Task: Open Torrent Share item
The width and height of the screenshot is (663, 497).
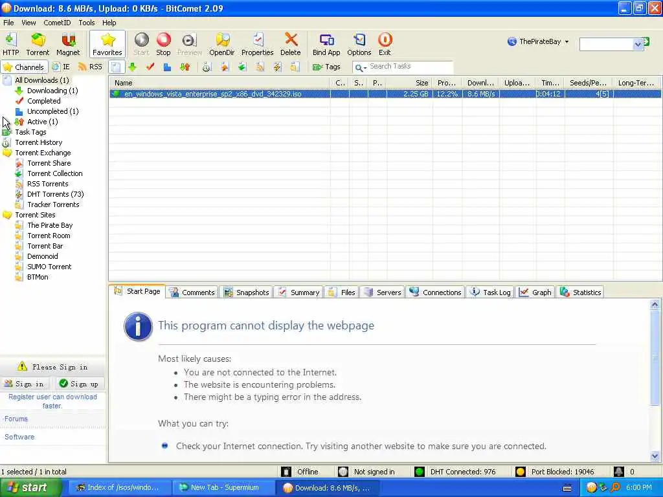Action: pos(49,163)
